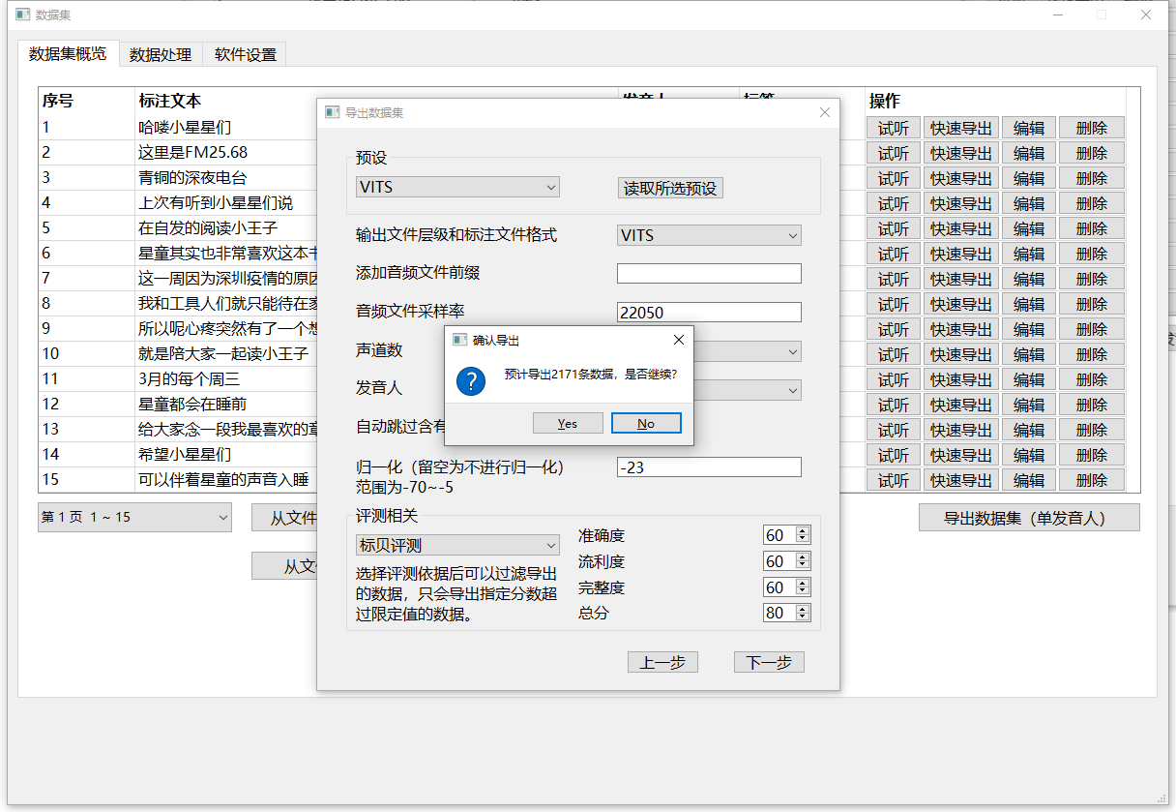The image size is (1176, 812).
Task: Click the 添加音频文件前缀 input field
Action: (709, 273)
